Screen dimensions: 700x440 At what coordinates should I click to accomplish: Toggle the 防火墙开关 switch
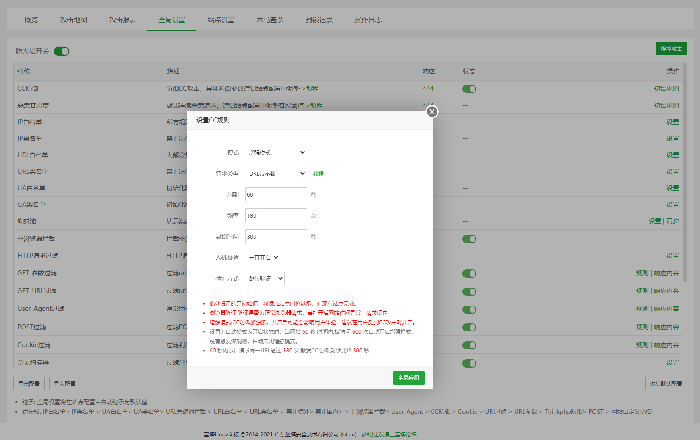pyautogui.click(x=62, y=51)
